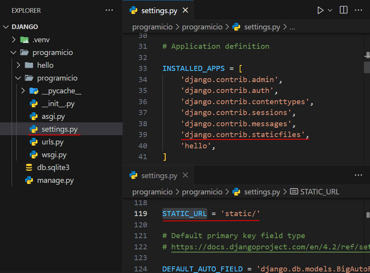Open top editor more actions menu
Image resolution: width=370 pixels, height=273 pixels.
click(x=358, y=10)
